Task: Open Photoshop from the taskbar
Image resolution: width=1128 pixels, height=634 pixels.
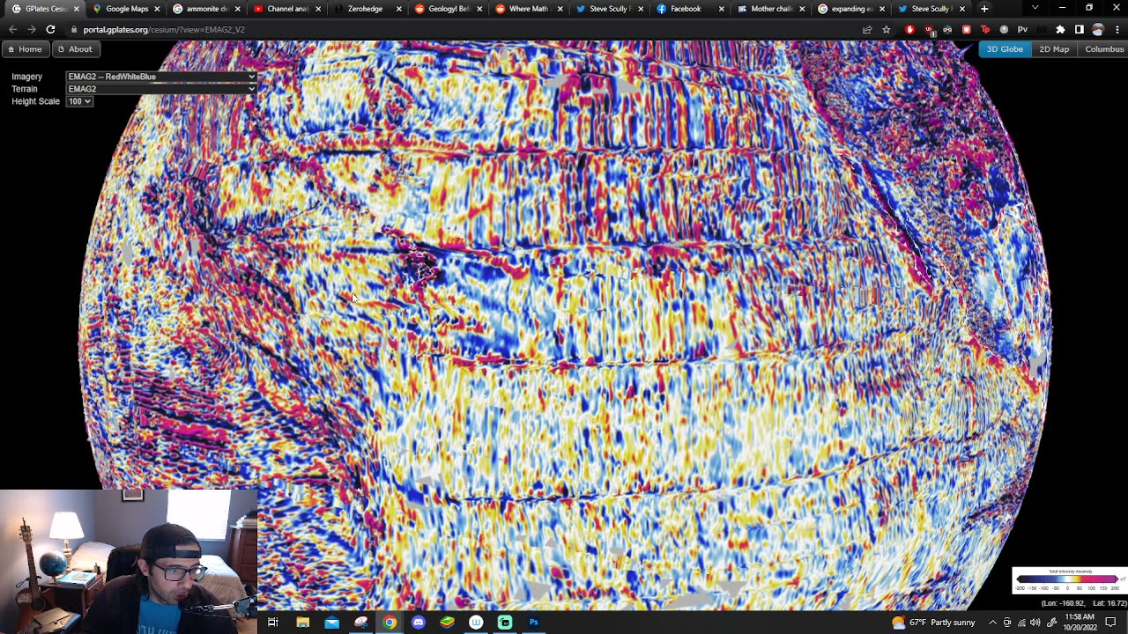Action: click(x=534, y=623)
